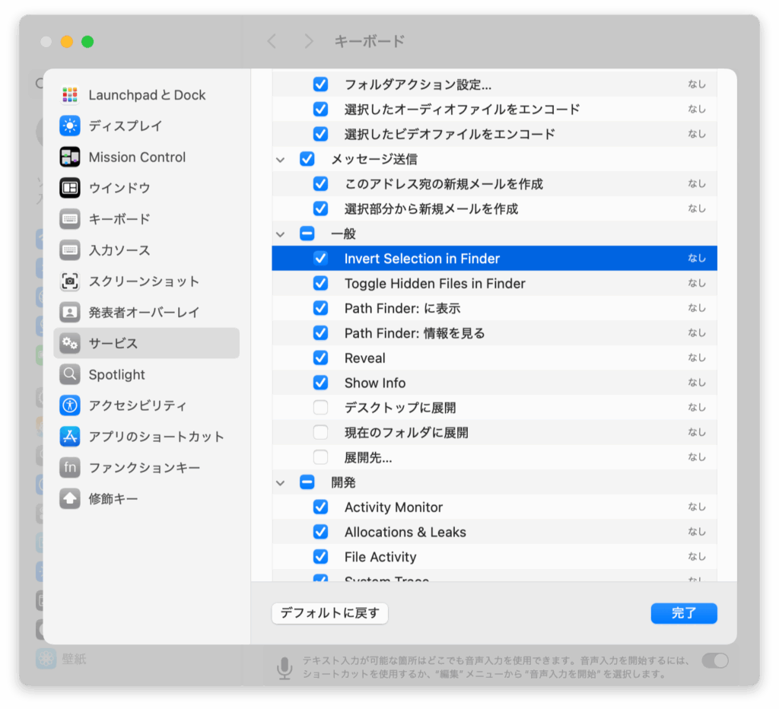Click the ウインドウ icon in sidebar
The height and width of the screenshot is (709, 779).
click(70, 188)
